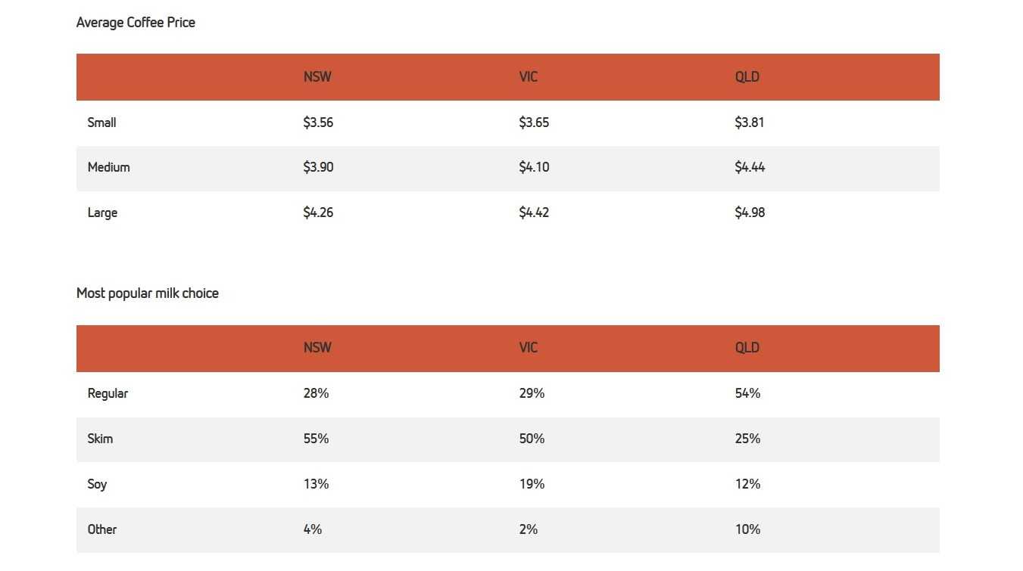The width and height of the screenshot is (1023, 571).
Task: Select NSW header in milk choice table
Action: click(x=317, y=348)
